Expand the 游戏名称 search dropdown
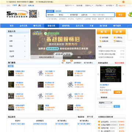Image resolution: width=132 pixels, height=132 pixels. click(52, 15)
